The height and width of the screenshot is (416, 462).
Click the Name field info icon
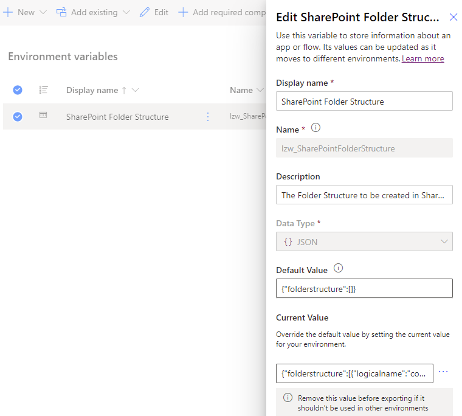(315, 128)
